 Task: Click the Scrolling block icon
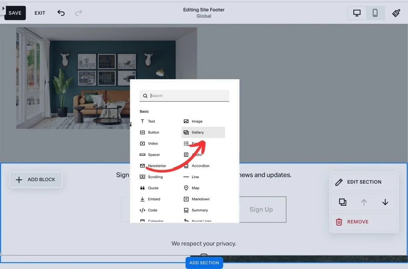point(142,177)
